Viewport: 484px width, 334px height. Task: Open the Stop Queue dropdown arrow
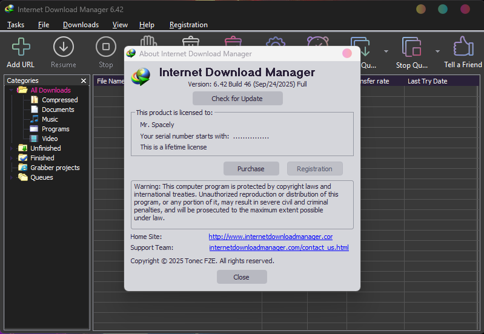click(438, 51)
